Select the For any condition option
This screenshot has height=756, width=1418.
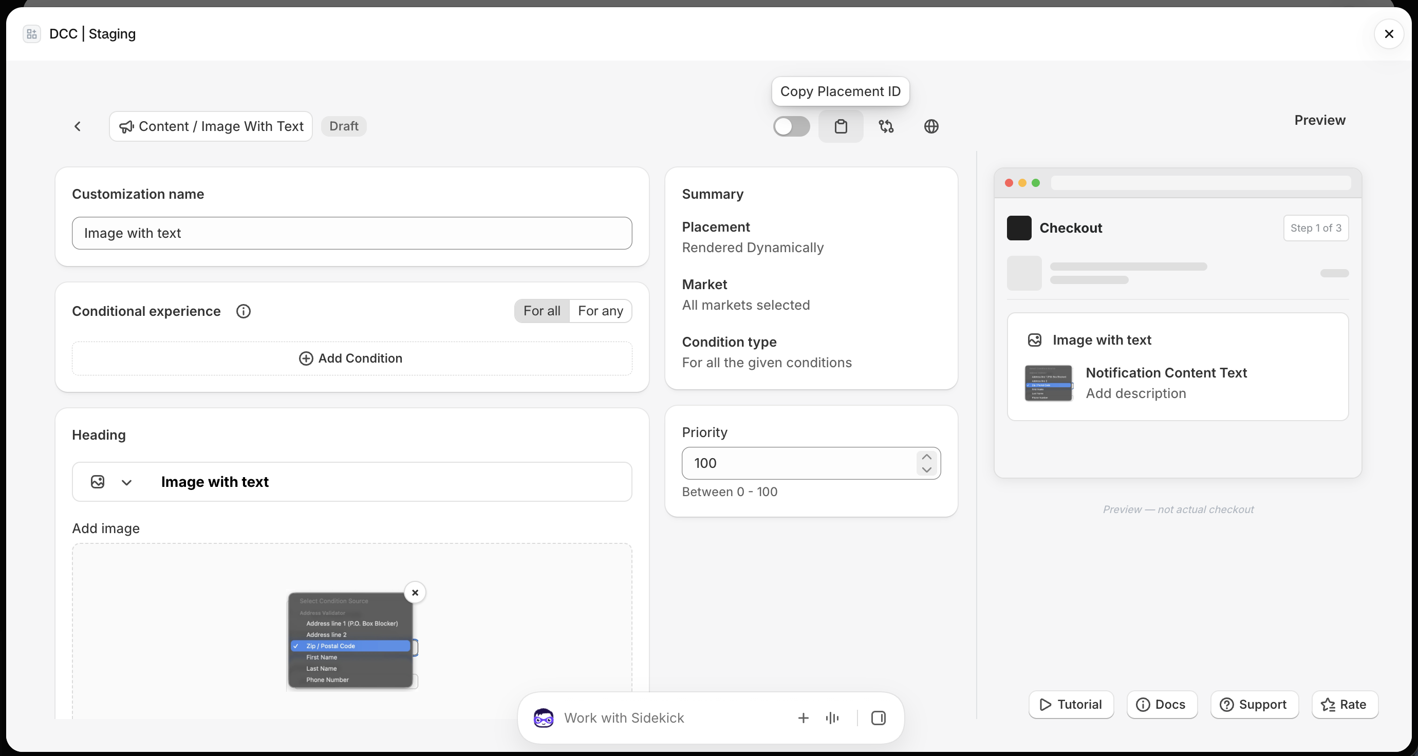click(601, 311)
